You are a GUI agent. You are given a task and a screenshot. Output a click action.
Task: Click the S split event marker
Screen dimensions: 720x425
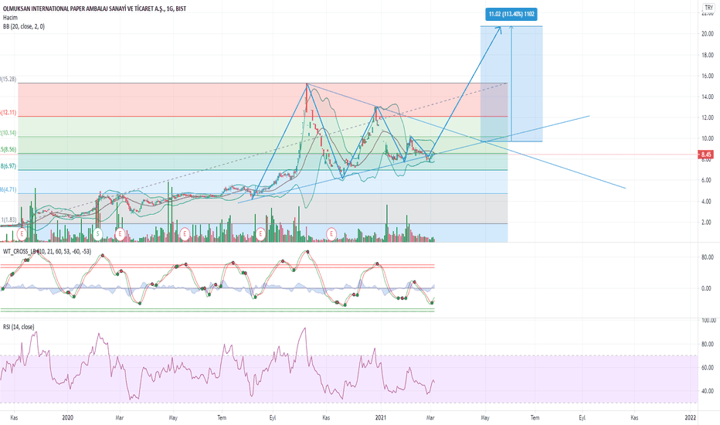coord(97,234)
